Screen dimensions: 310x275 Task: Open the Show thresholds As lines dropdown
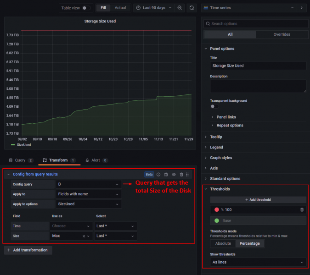258,262
